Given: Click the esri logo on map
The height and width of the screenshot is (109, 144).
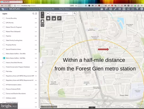Looking at the screenshot, I should [140, 106].
